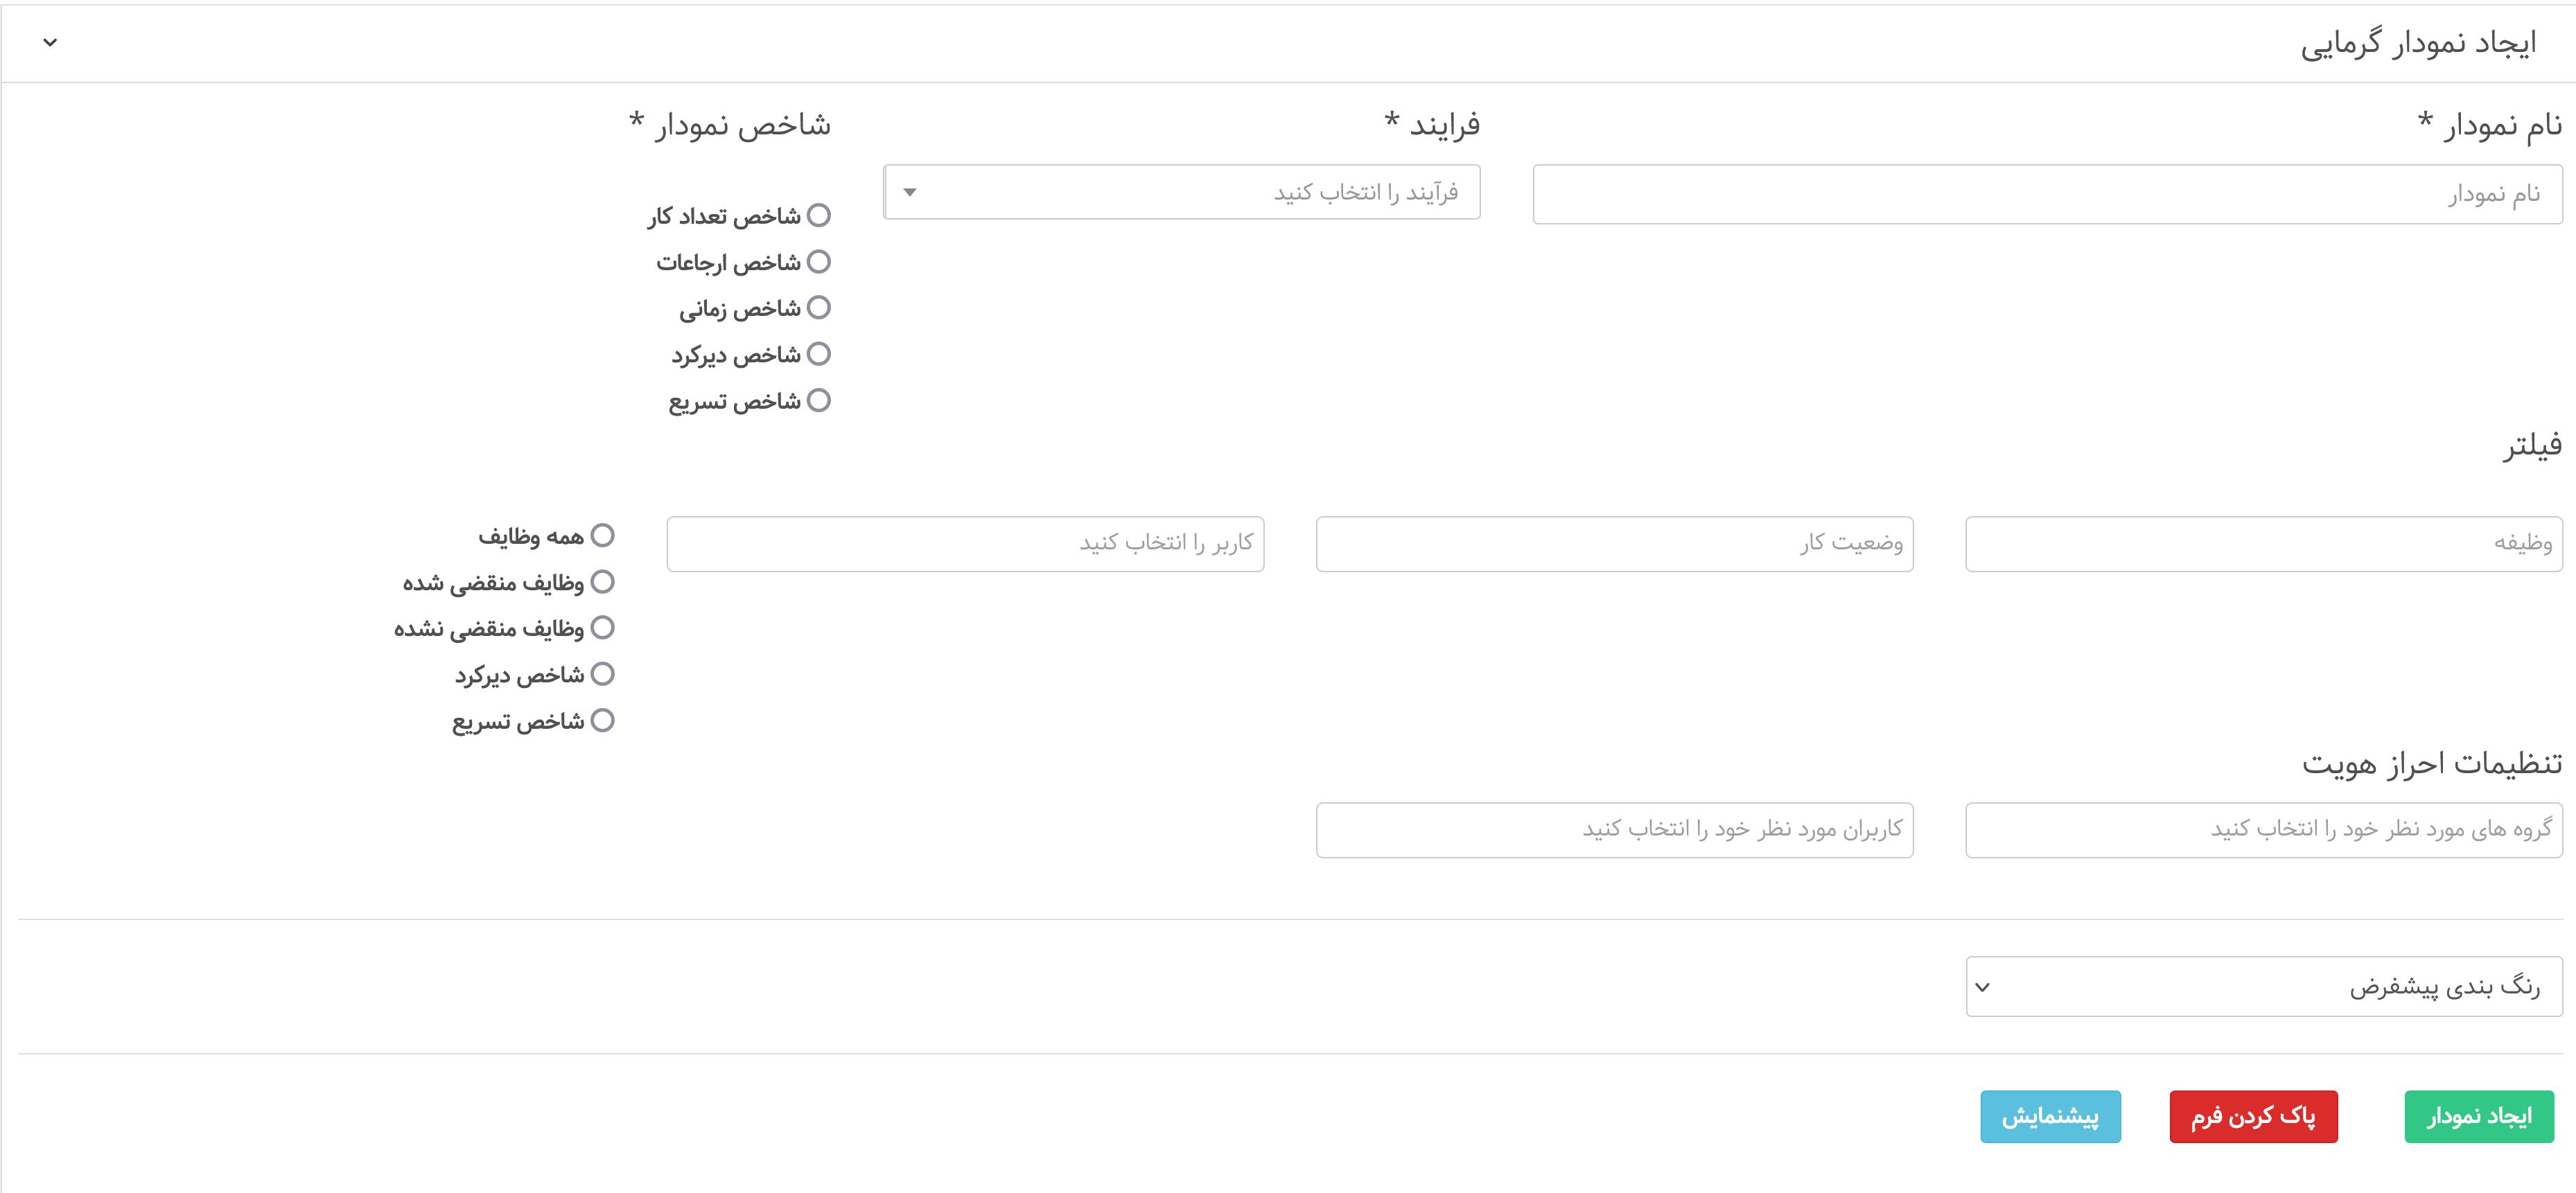The image size is (2576, 1193).
Task: Choose chart index شاخص دیرکرد radio
Action: (x=819, y=354)
